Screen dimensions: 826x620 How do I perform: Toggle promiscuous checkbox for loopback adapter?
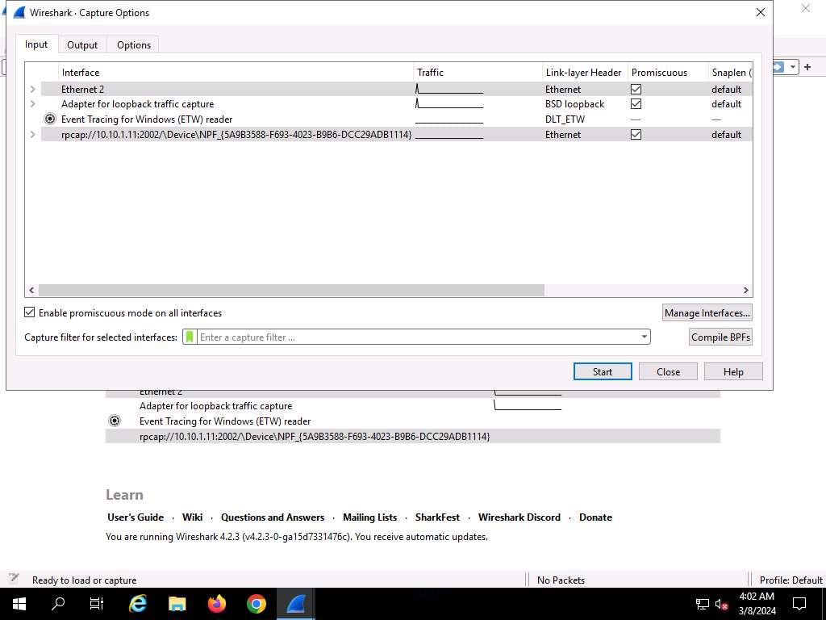coord(636,104)
